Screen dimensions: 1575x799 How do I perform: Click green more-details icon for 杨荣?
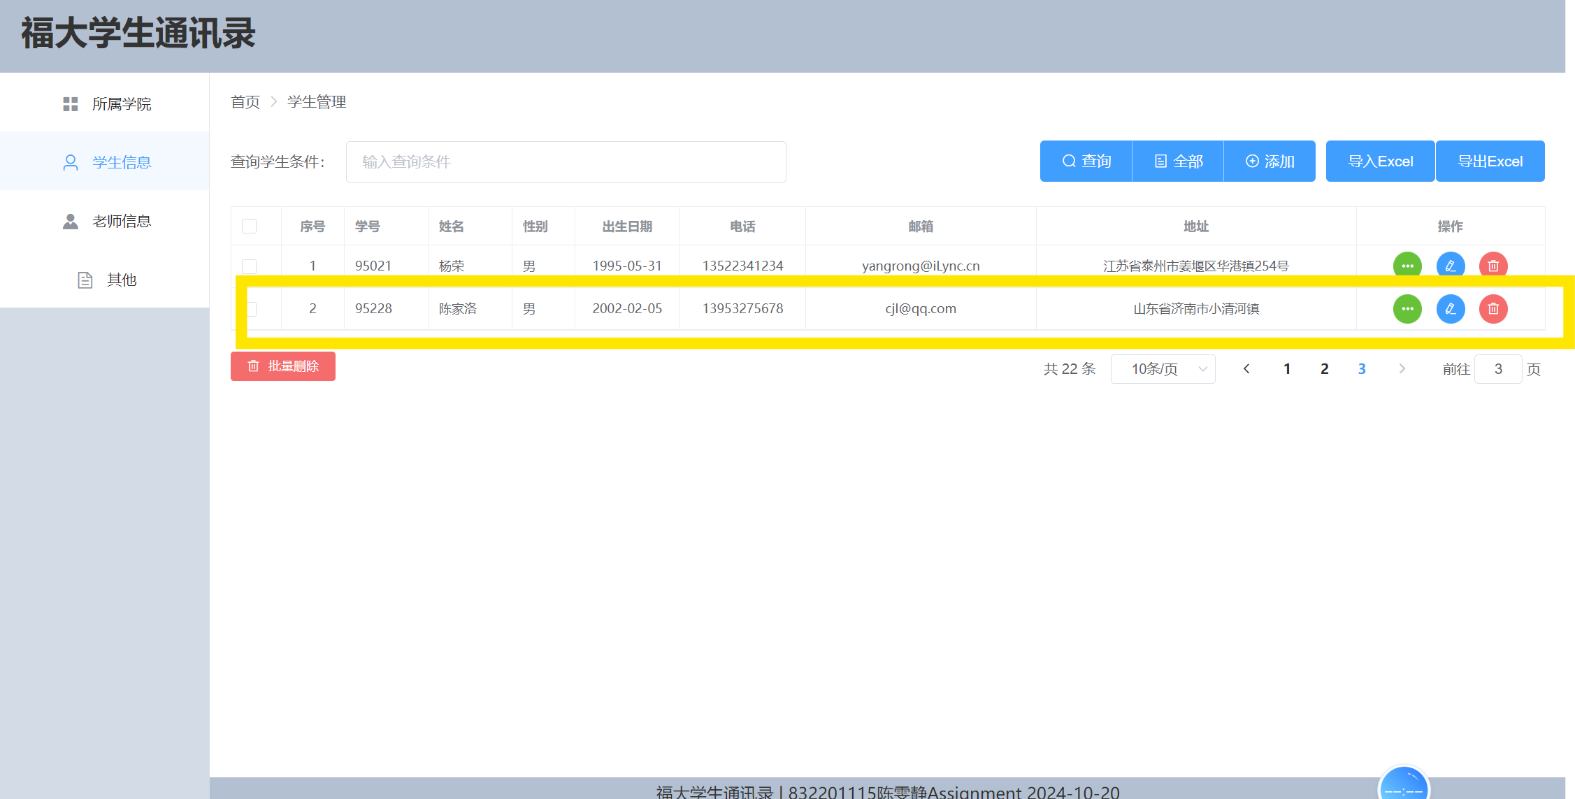tap(1407, 266)
